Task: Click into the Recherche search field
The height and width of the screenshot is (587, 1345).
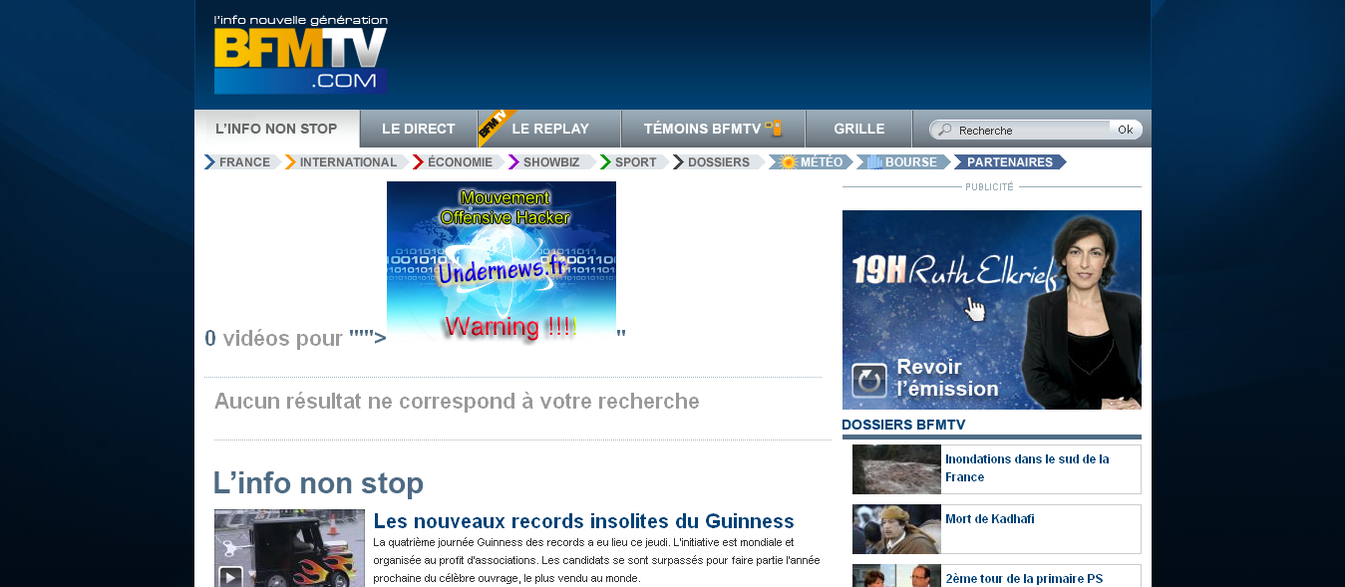Action: (x=1032, y=130)
